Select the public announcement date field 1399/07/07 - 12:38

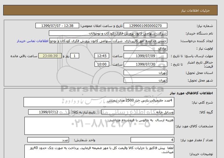tap(57, 26)
